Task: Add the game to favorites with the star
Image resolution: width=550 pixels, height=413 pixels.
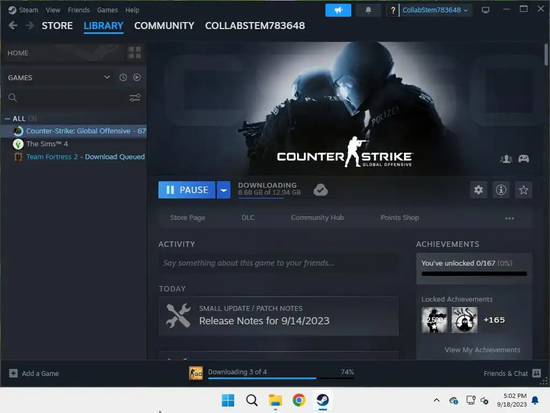Action: [523, 190]
